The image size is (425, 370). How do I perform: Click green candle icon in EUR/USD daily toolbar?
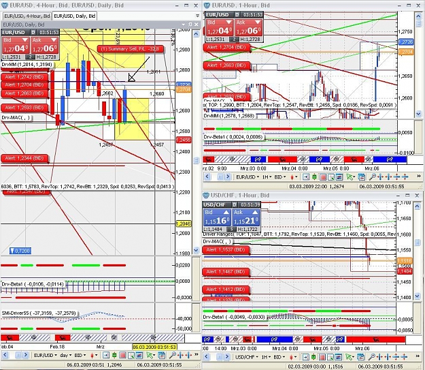tap(114, 355)
